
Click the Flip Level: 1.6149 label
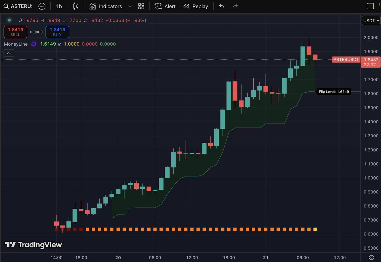334,92
